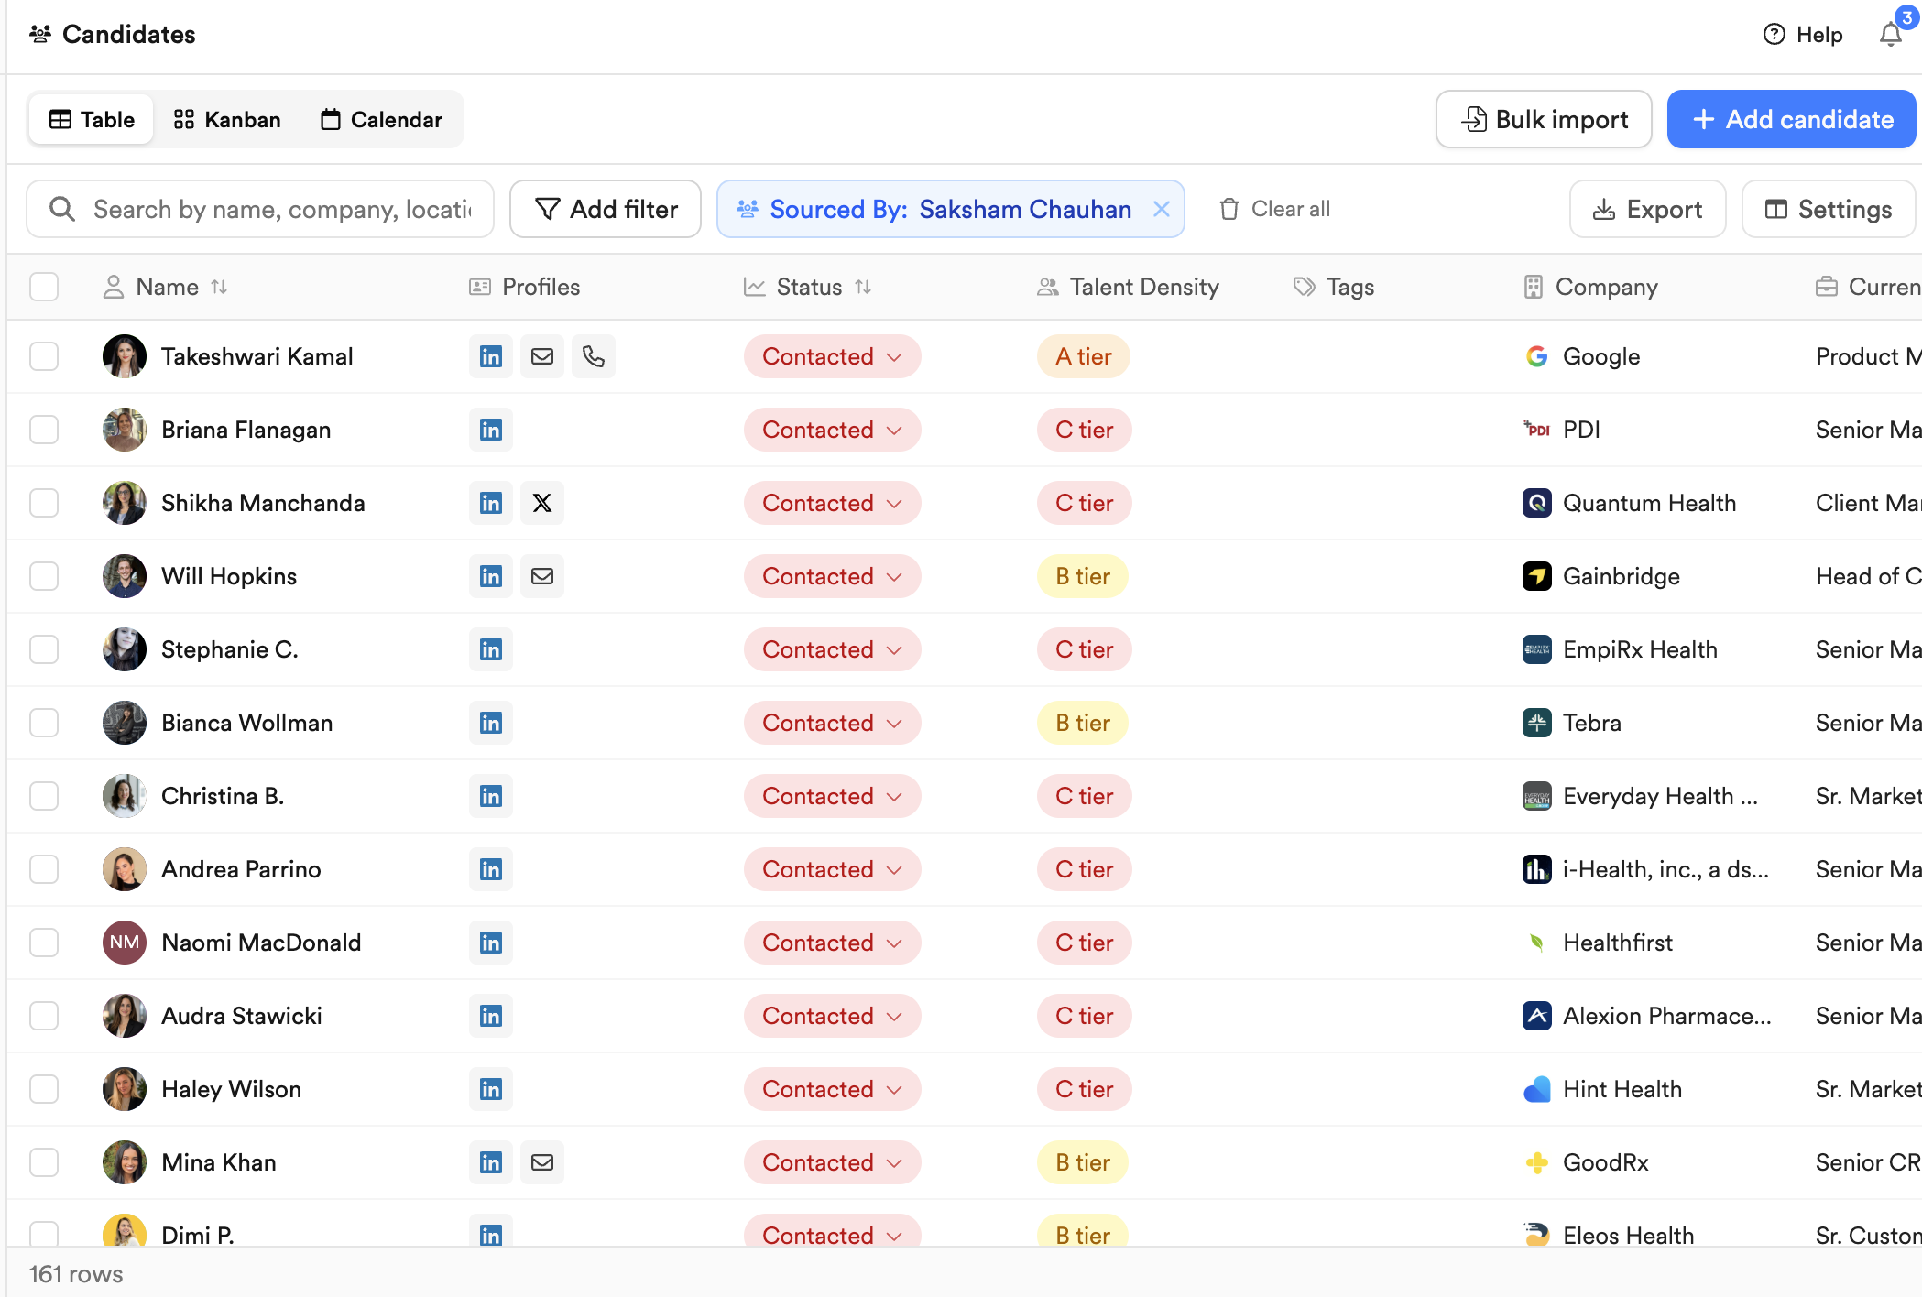Click Naomi MacDonald's NM avatar

(x=125, y=943)
